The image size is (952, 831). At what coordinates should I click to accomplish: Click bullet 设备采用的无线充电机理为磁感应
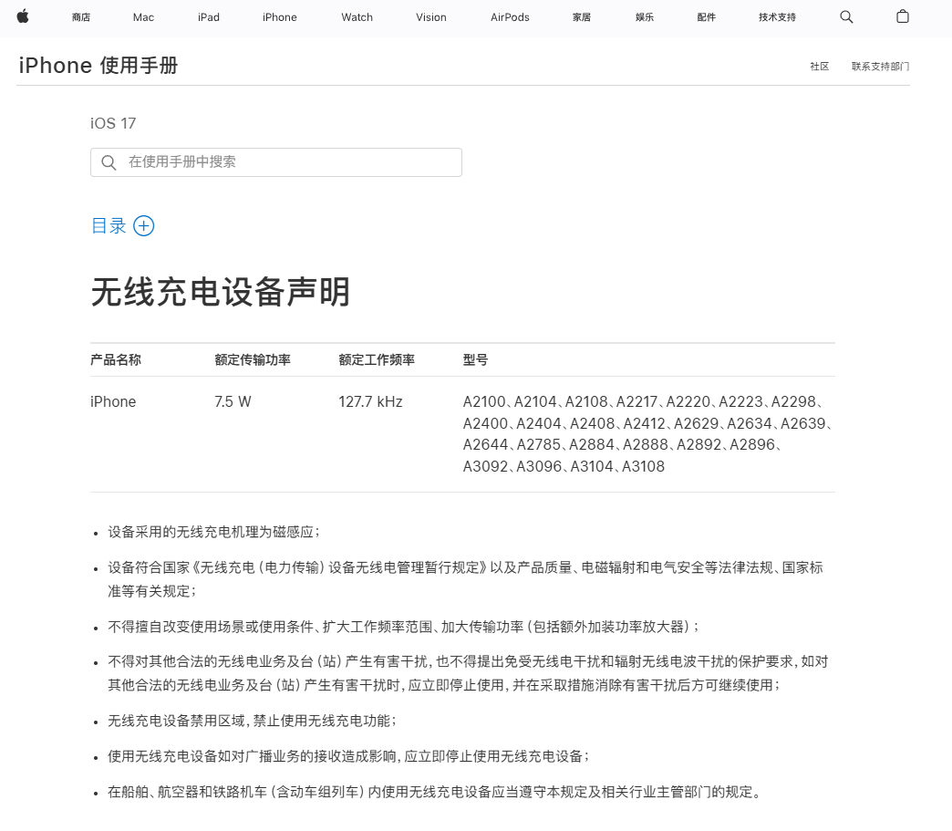213,532
